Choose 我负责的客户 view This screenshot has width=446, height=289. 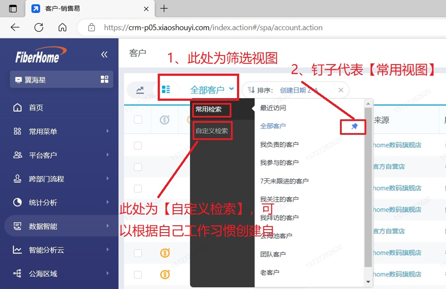(x=279, y=144)
